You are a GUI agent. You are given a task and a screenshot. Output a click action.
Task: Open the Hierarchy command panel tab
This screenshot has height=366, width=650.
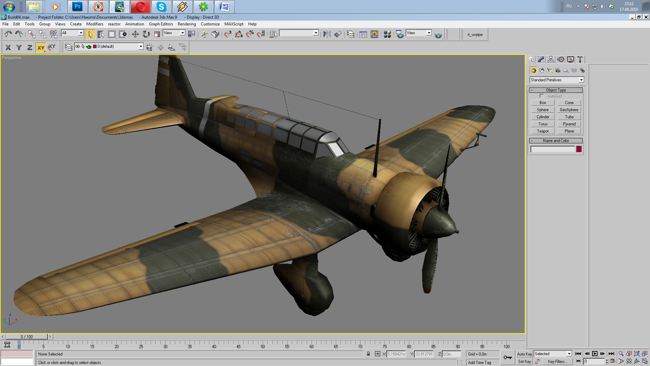coord(551,59)
